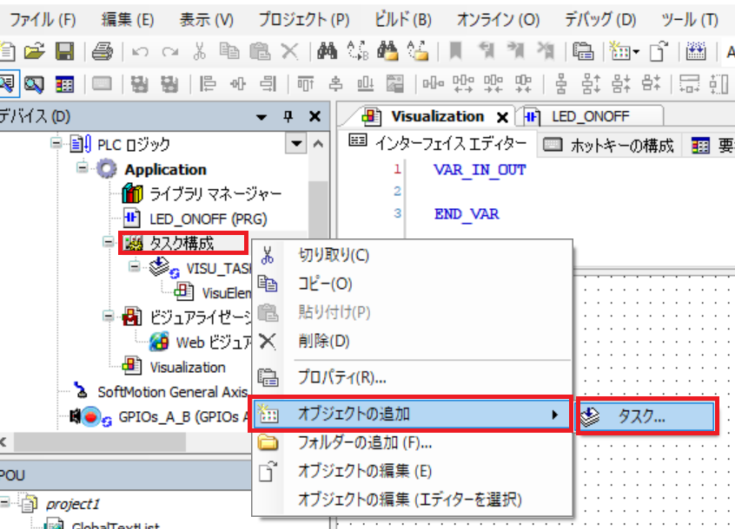The image size is (735, 529).
Task: Pin the Devices panel with pushpin icon
Action: click(288, 116)
